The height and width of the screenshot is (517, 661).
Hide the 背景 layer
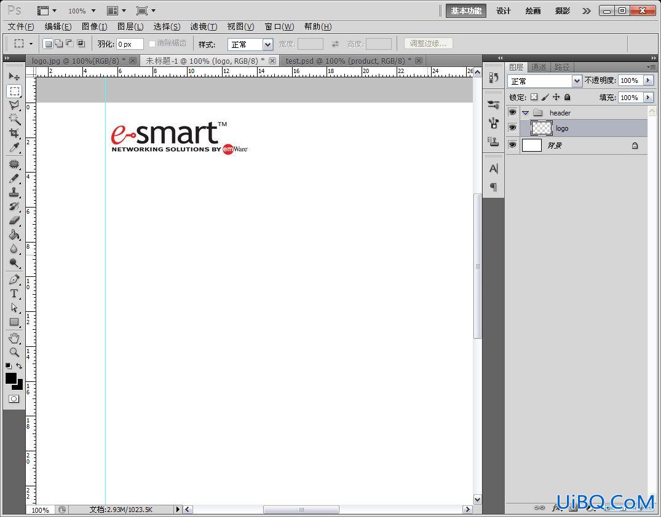pos(512,145)
